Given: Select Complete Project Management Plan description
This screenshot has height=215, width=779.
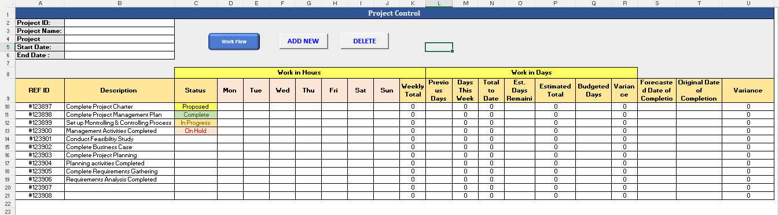Looking at the screenshot, I should point(119,114).
